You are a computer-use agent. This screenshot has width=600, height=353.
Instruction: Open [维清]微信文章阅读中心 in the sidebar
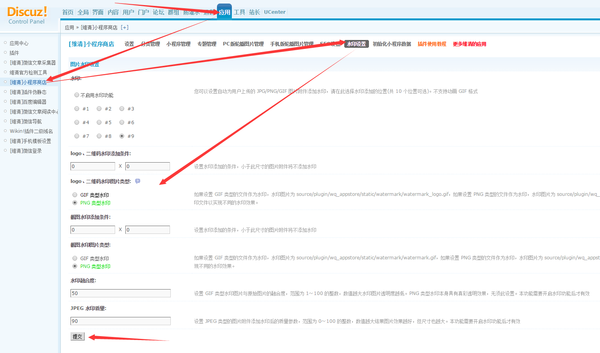(34, 112)
